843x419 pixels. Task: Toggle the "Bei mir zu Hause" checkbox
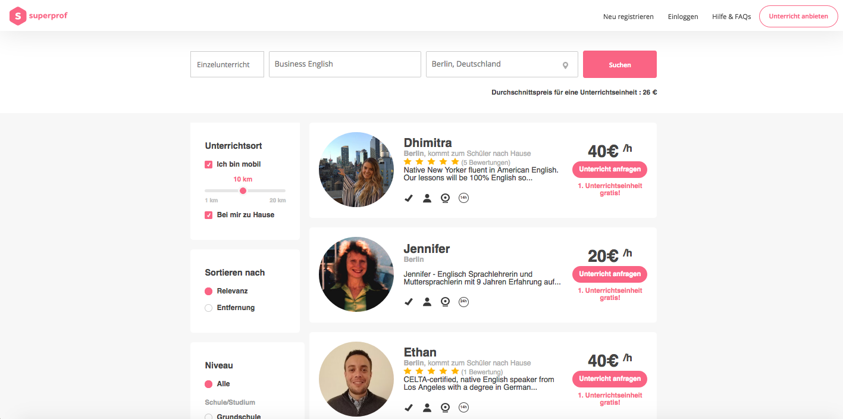209,215
